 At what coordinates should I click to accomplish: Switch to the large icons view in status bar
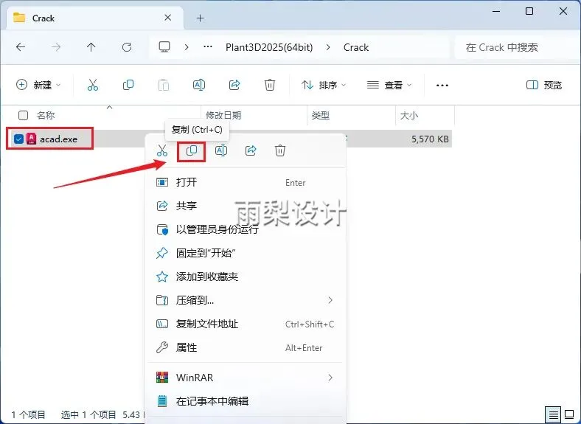(x=569, y=414)
